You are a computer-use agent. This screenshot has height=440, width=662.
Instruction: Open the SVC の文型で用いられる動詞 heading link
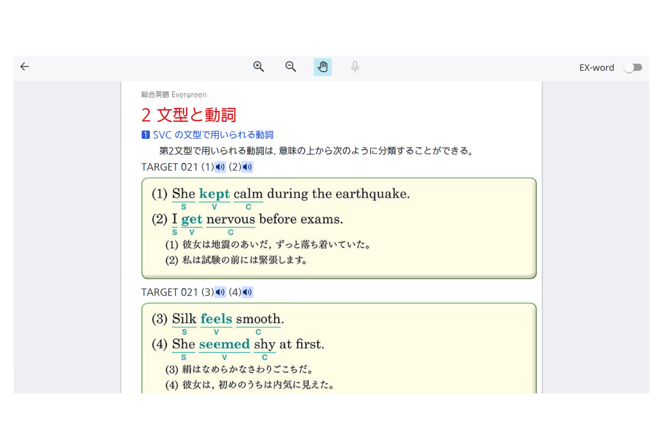coord(208,135)
